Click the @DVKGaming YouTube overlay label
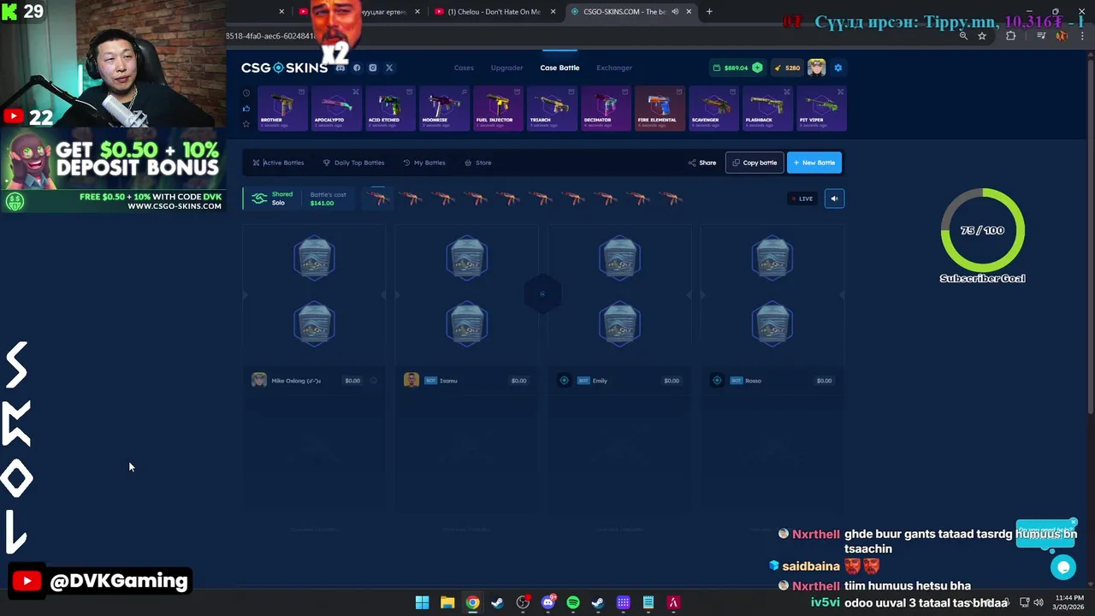 coord(101,581)
